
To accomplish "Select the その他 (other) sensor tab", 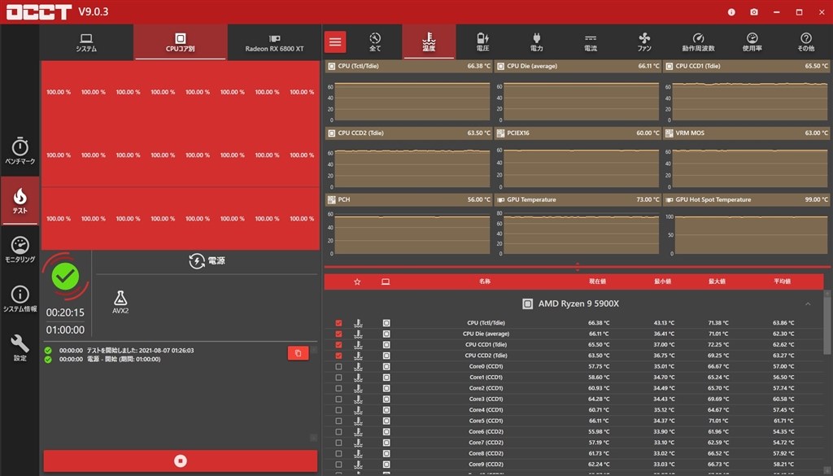I will coord(806,42).
